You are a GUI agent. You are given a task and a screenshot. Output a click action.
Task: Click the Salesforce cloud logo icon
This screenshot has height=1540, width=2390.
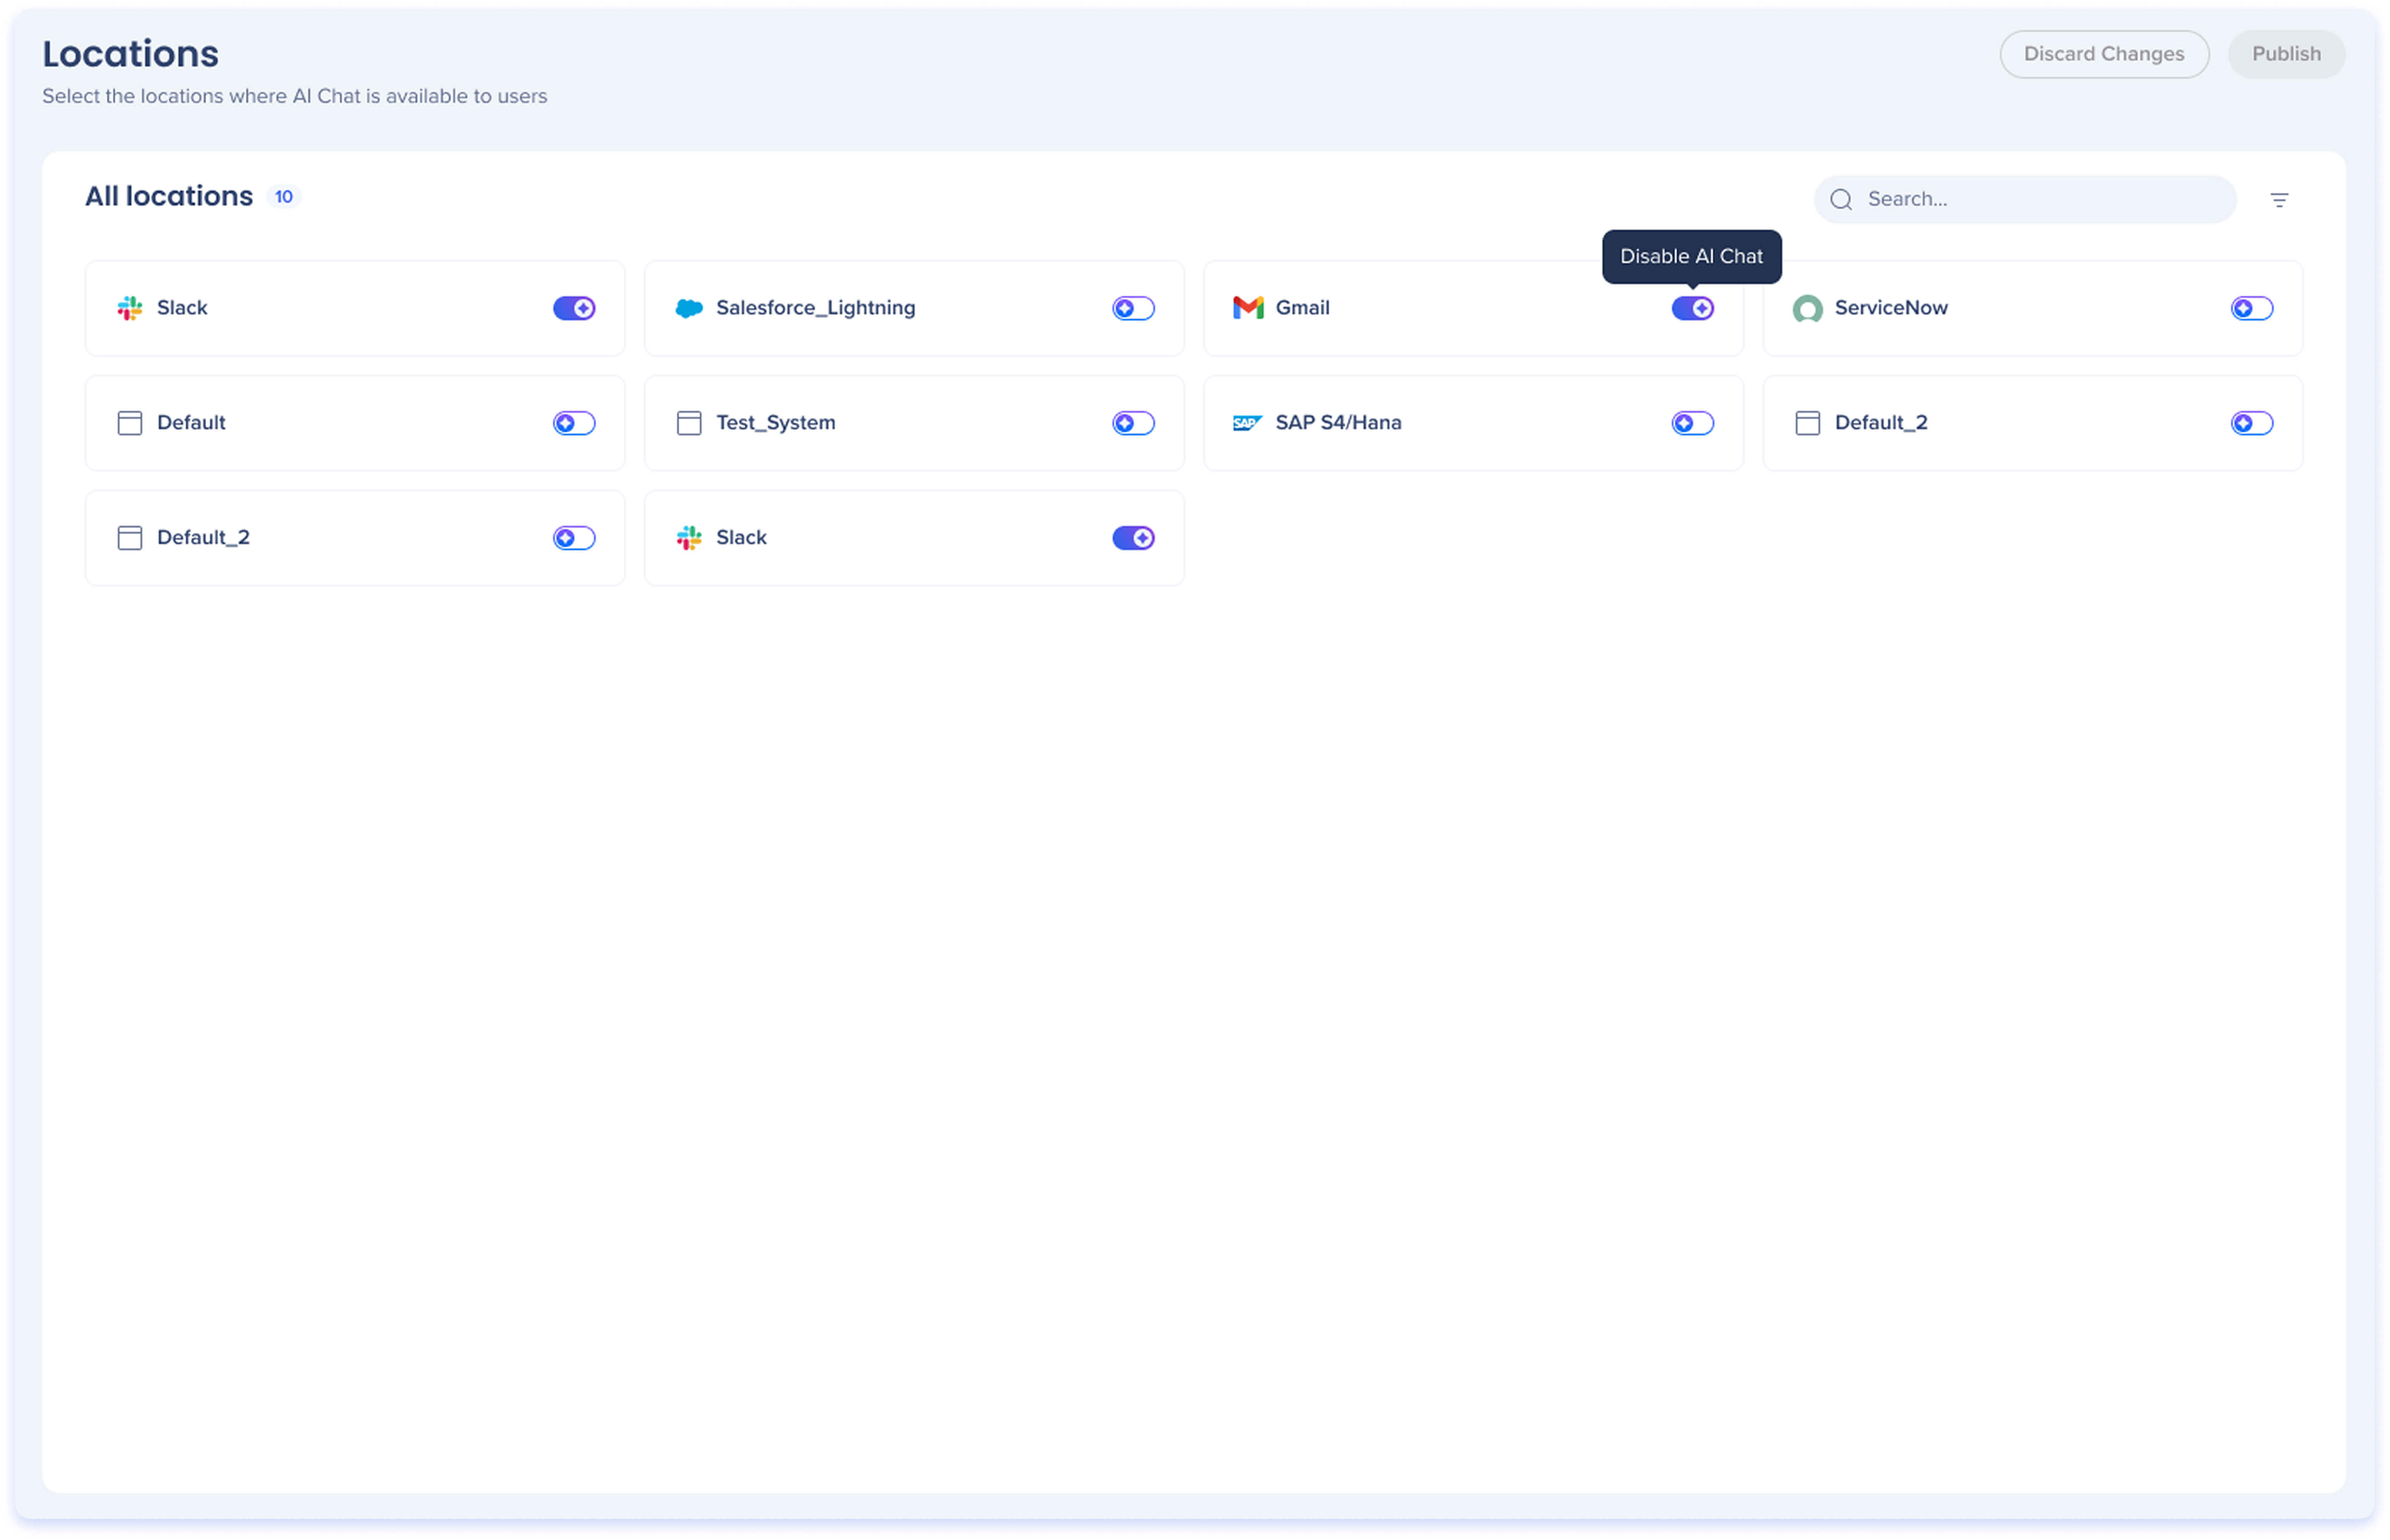[689, 308]
